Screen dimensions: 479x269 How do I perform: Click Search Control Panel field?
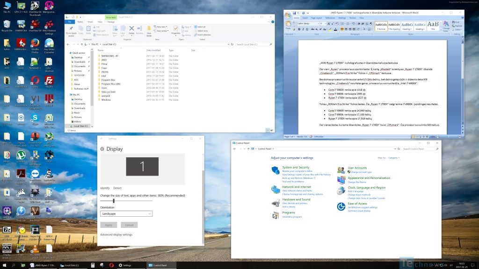[x=421, y=149]
